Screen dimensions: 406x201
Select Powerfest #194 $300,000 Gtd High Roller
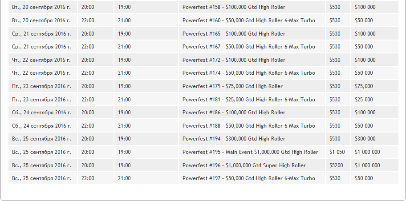[x=234, y=139]
